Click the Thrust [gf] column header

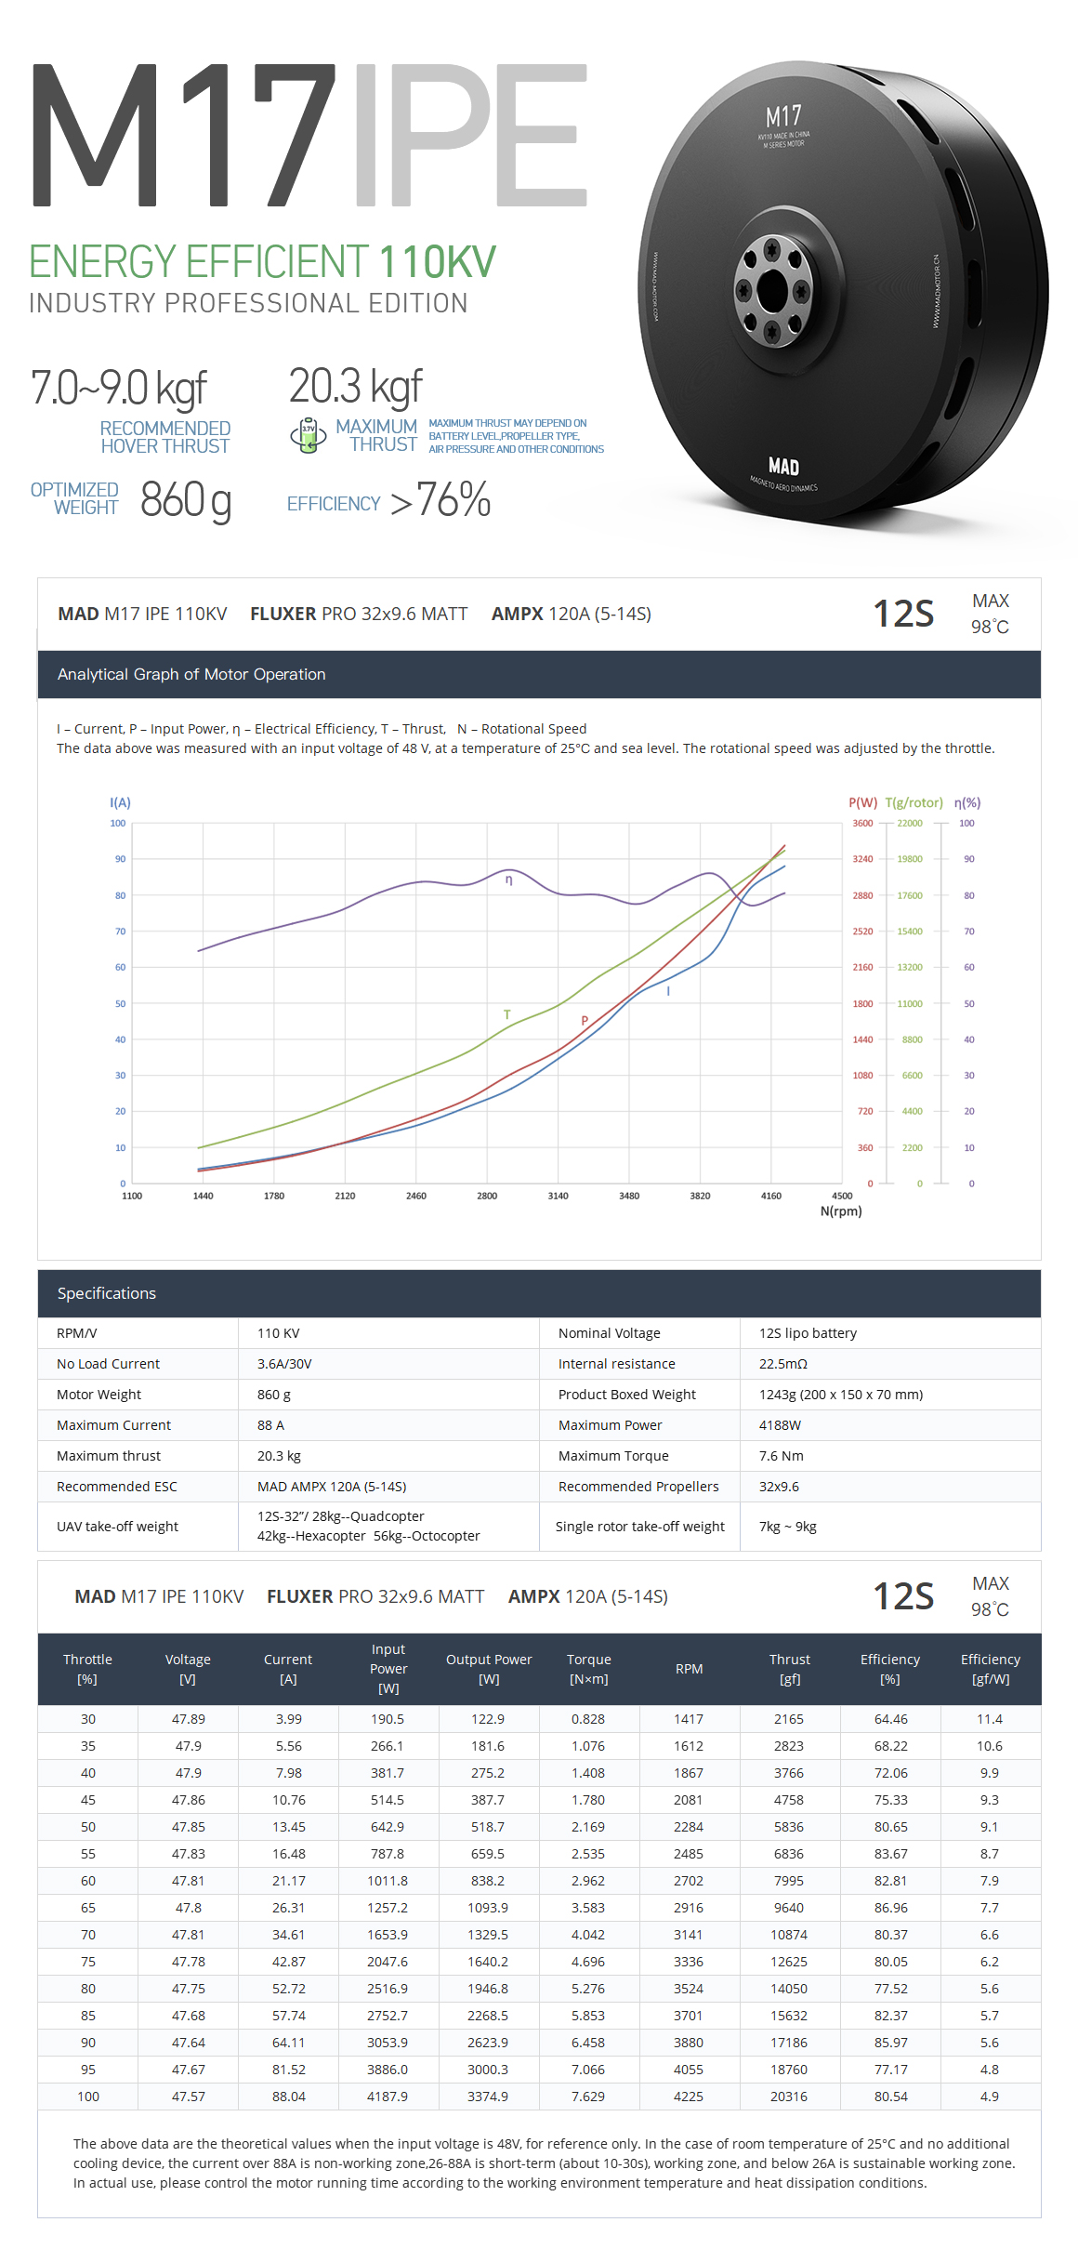click(789, 1669)
